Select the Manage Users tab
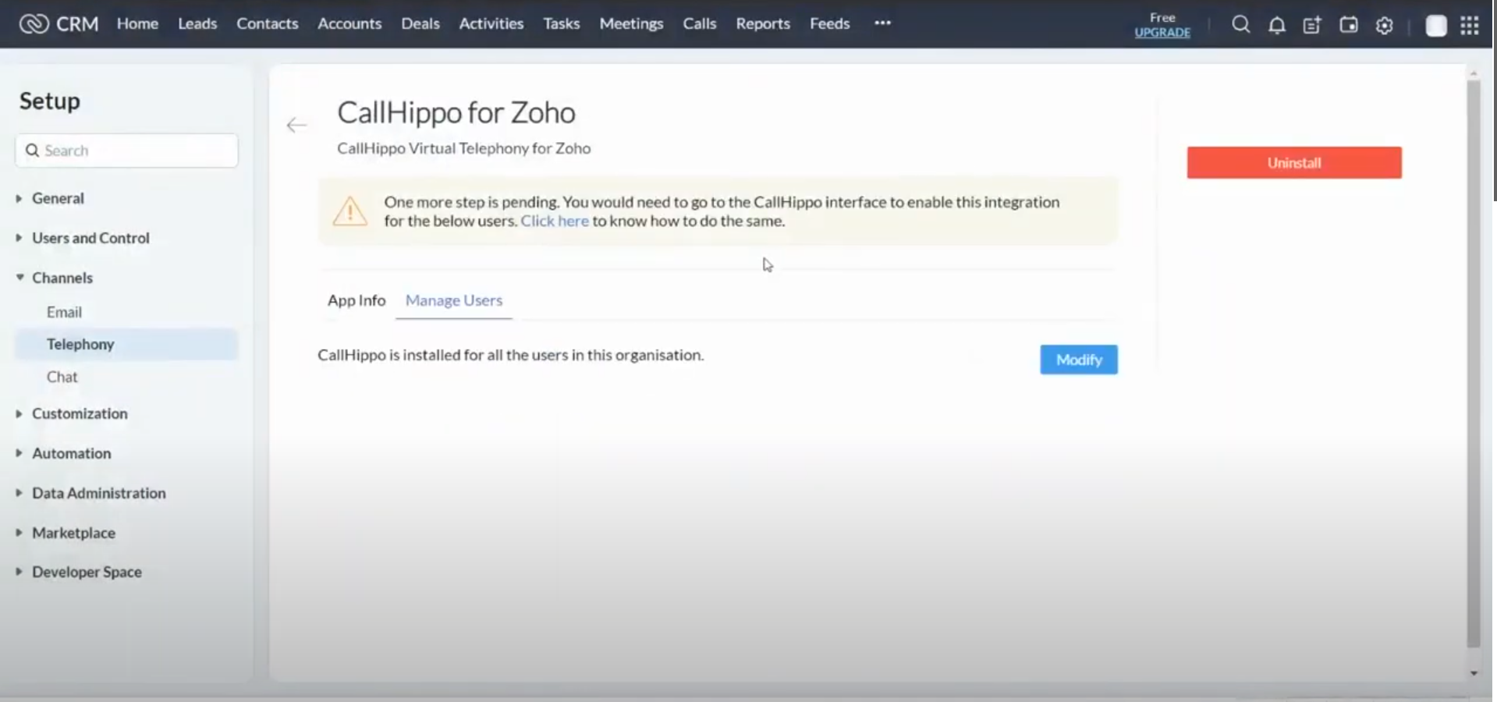 point(454,300)
